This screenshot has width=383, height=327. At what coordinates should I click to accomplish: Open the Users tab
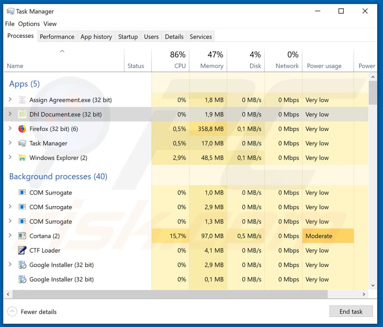(x=151, y=37)
